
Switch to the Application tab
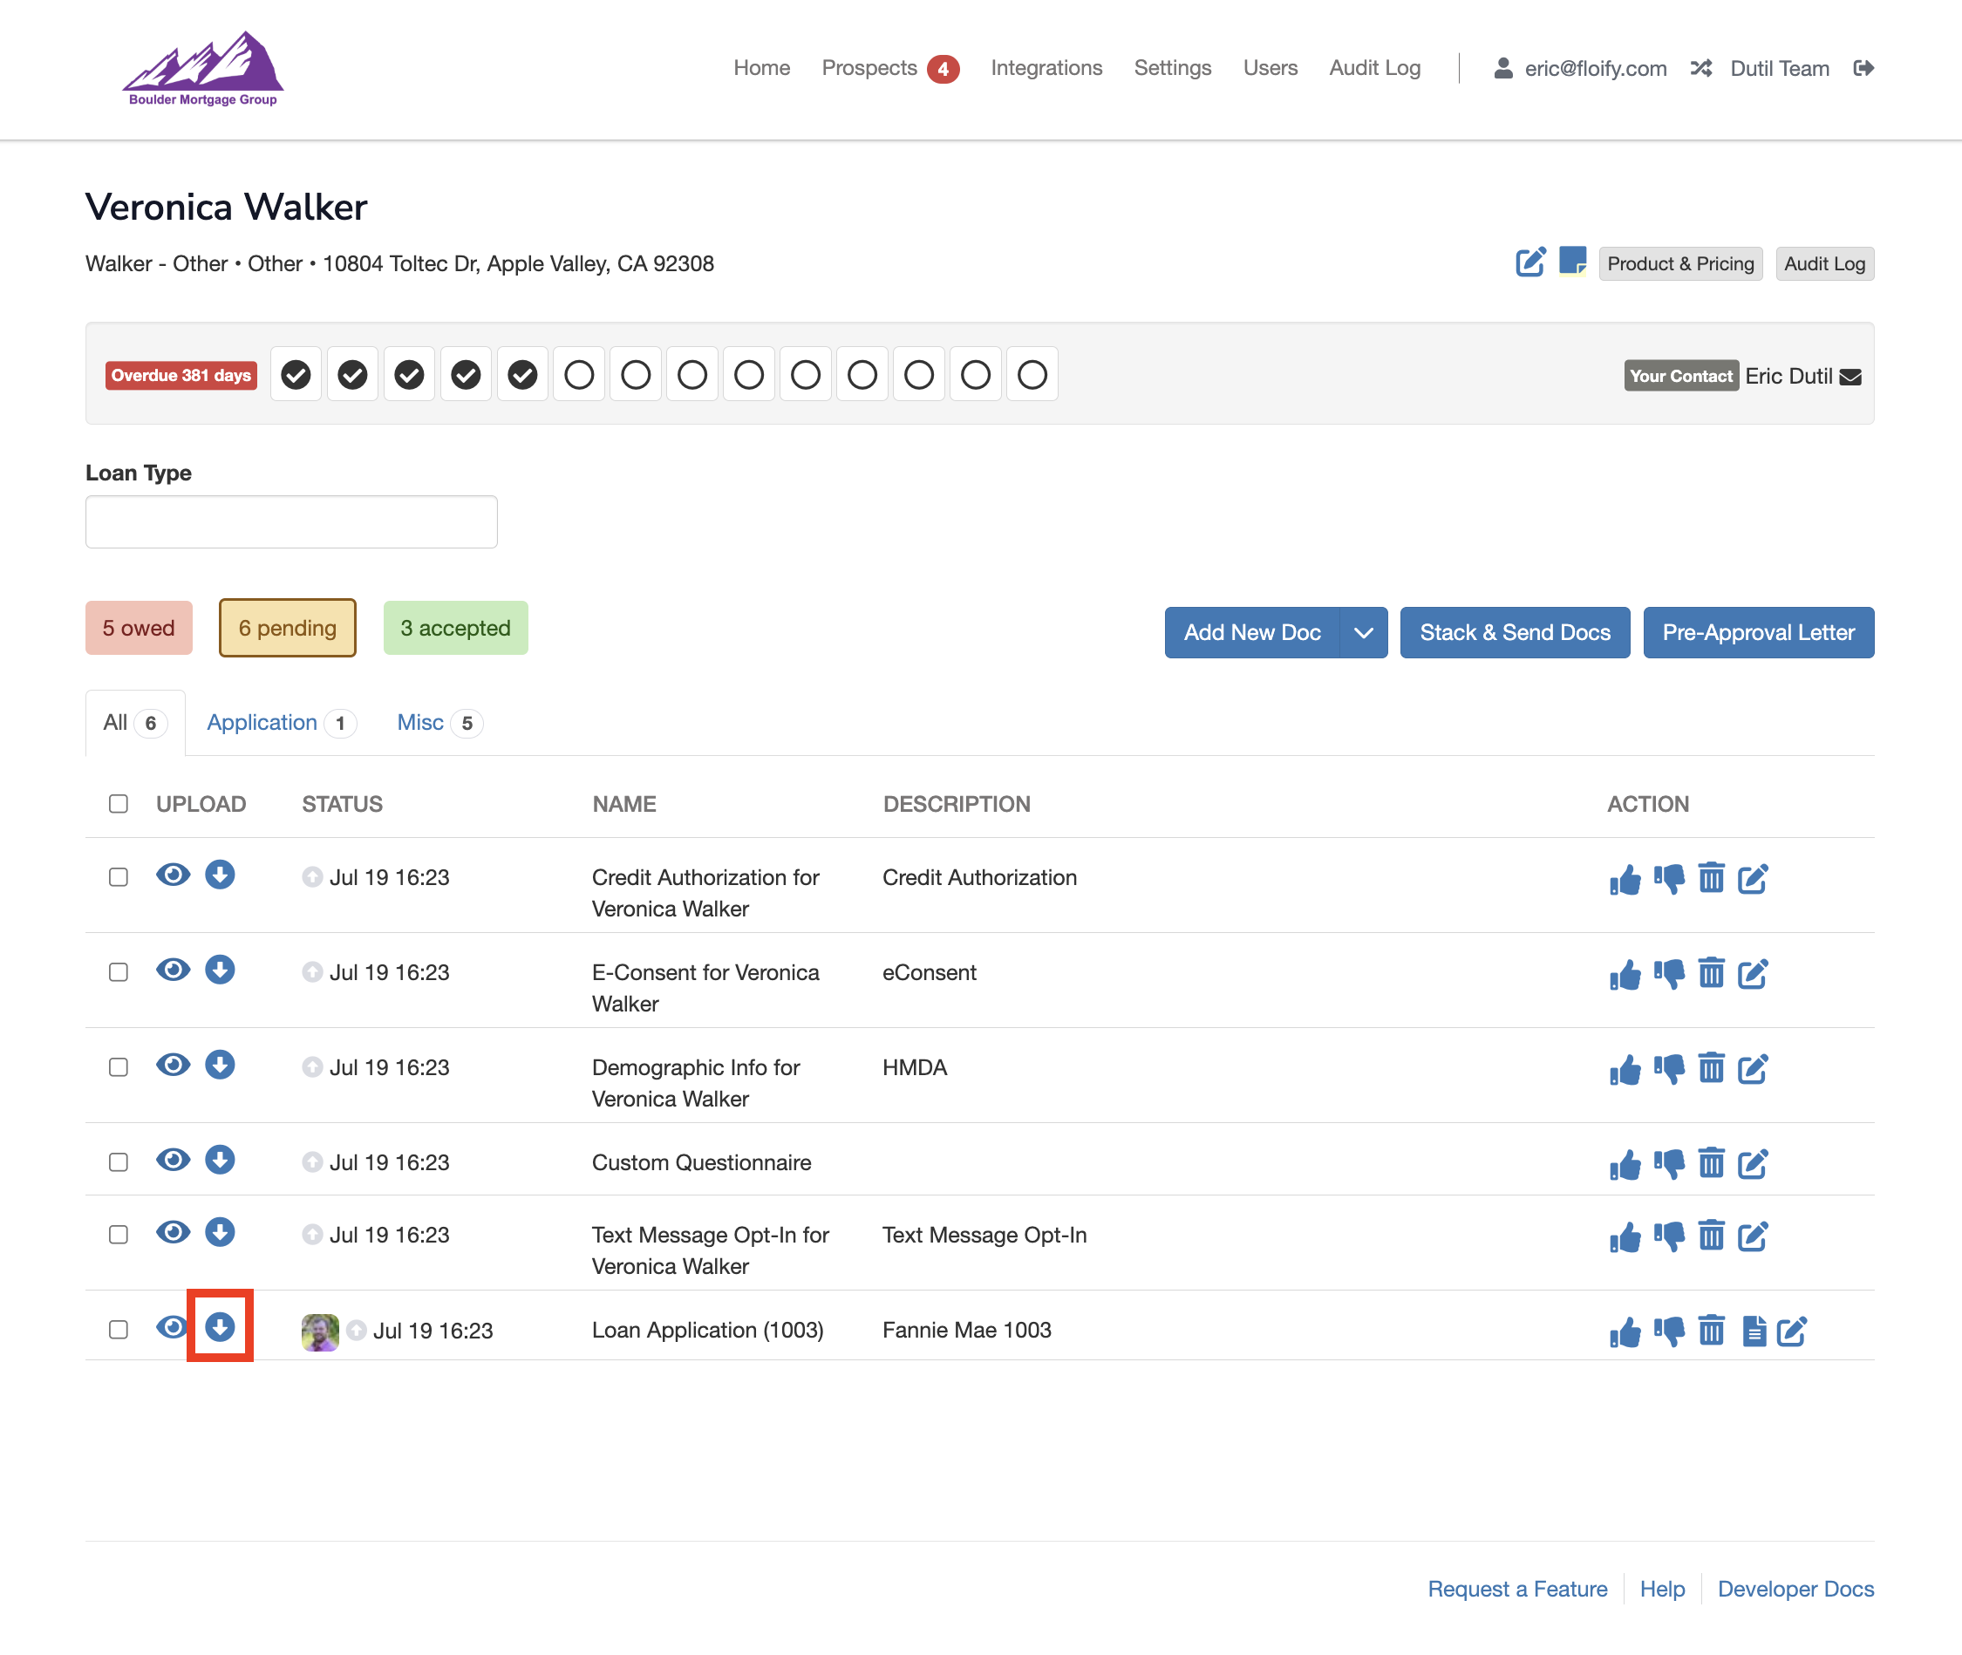pos(262,722)
